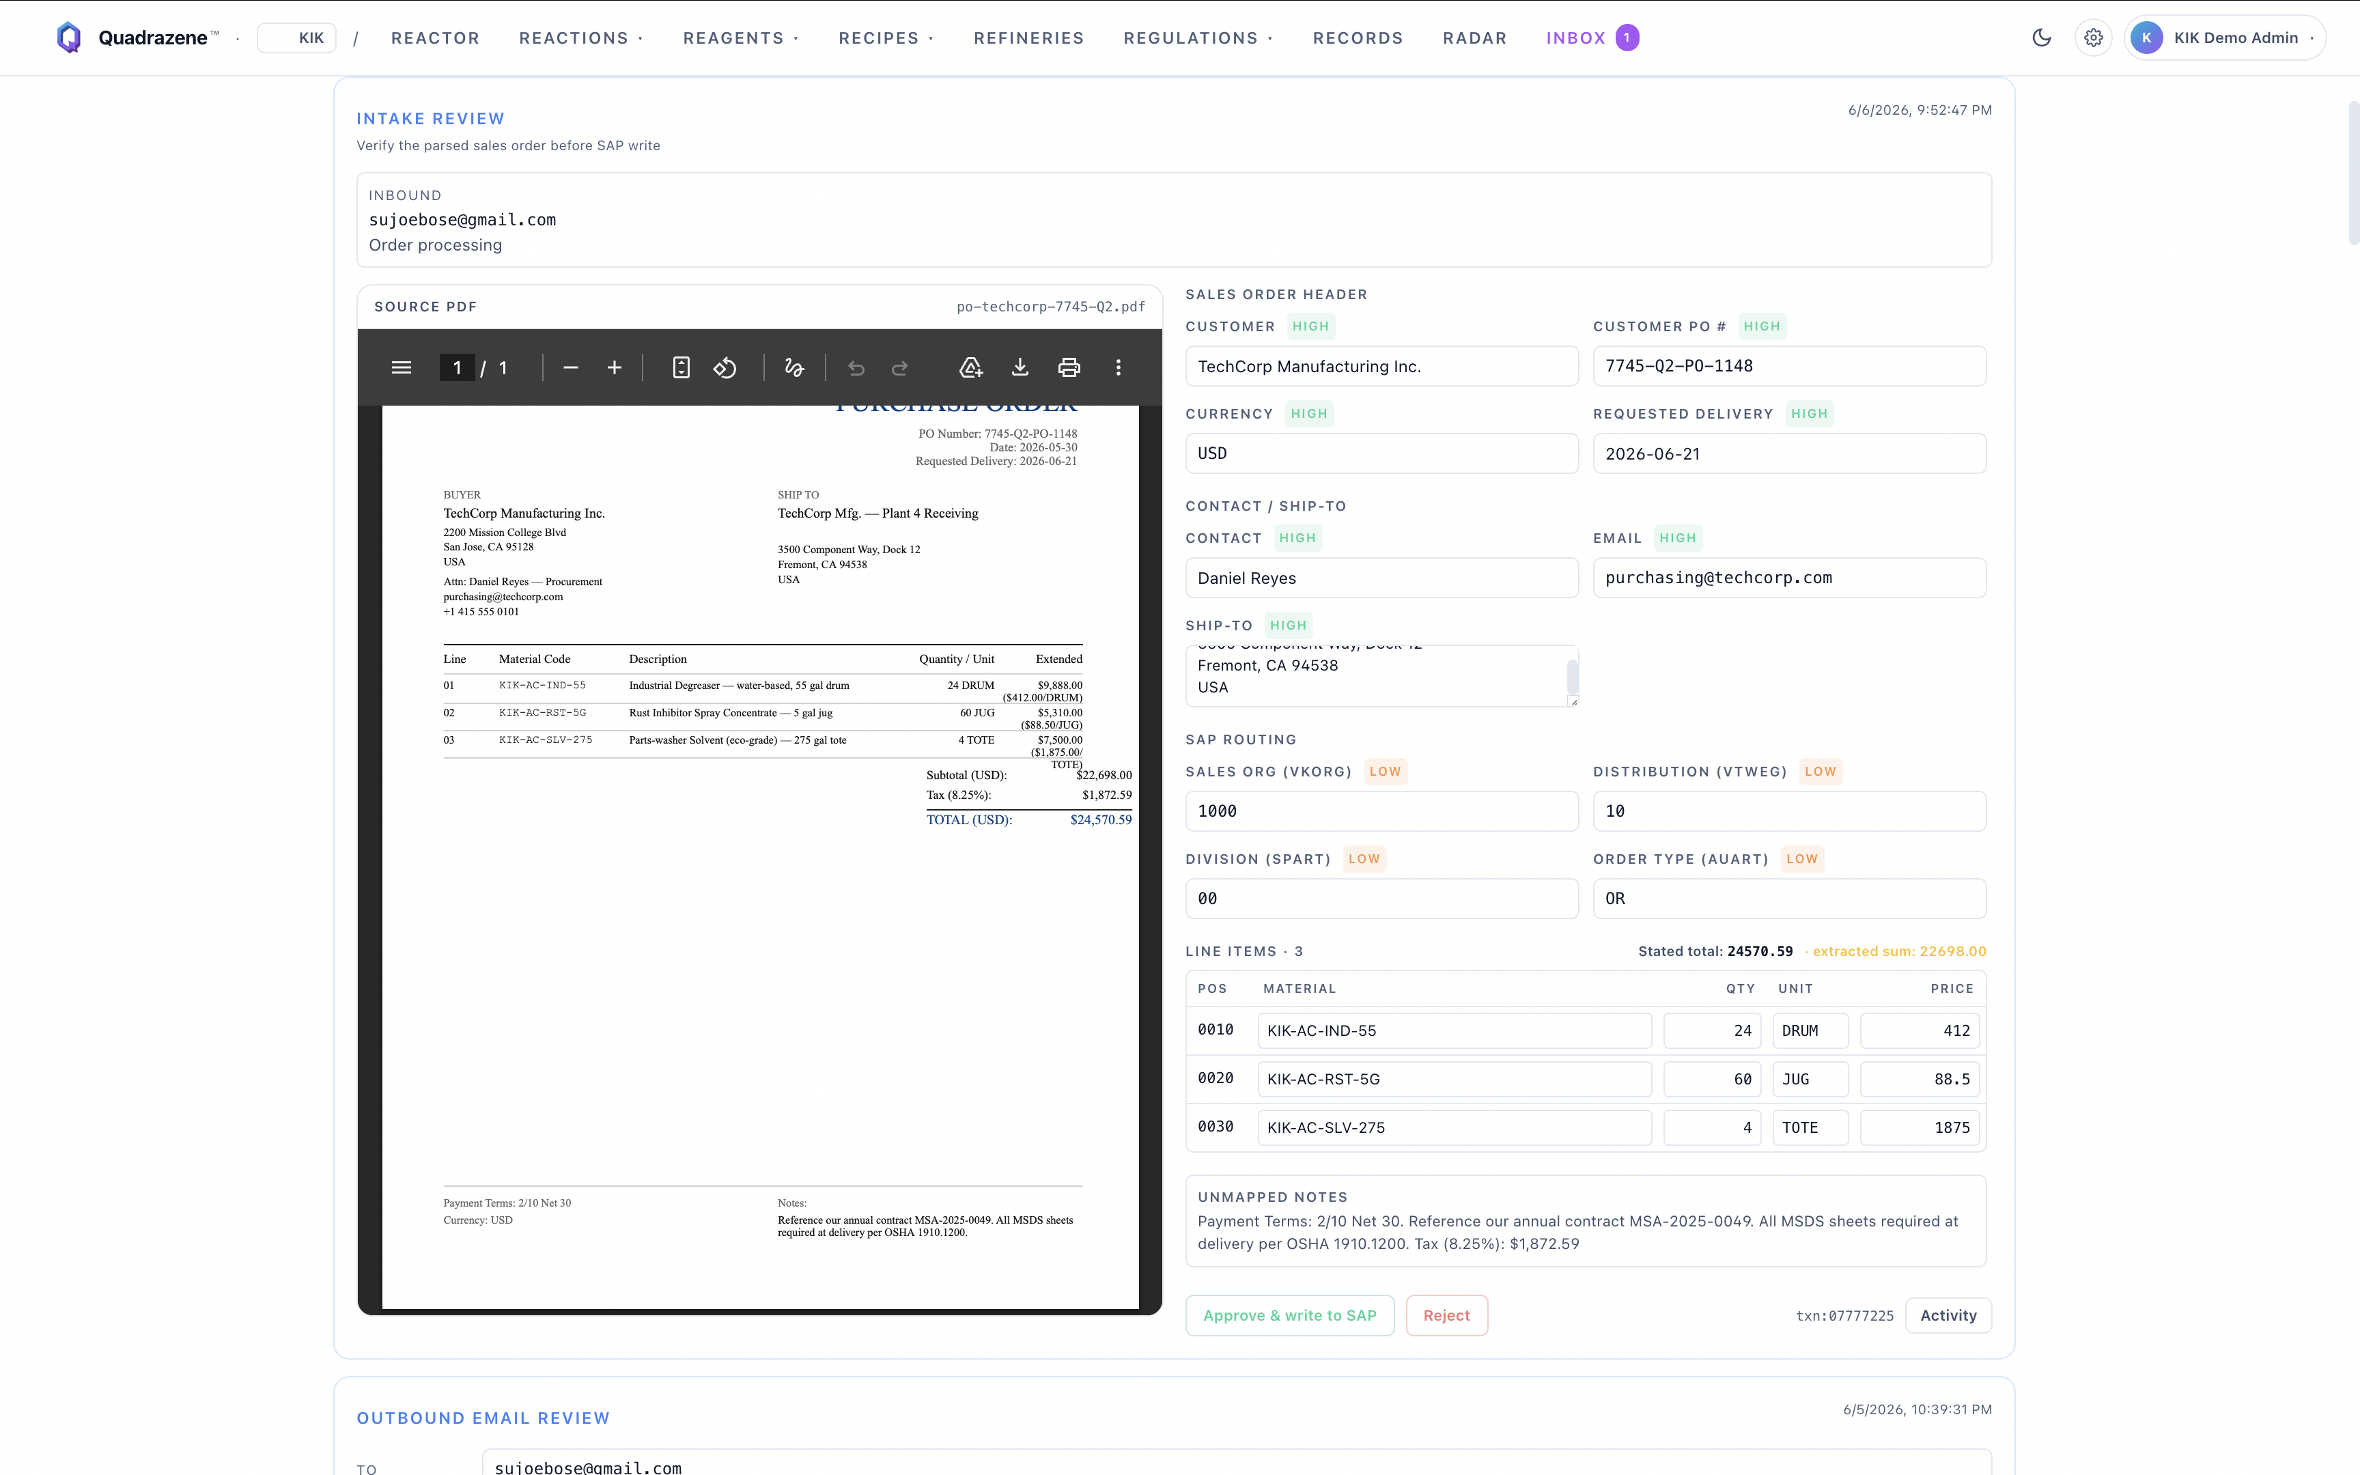Screen dimensions: 2360x1475
Task: Open the KIK workspace selector
Action: tap(296, 38)
